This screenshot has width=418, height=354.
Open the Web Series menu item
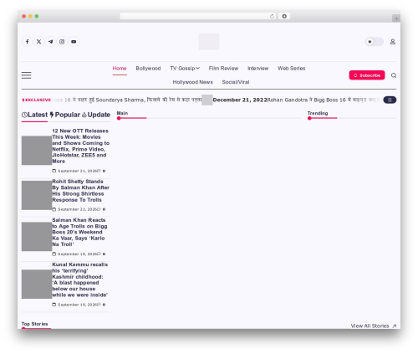[x=292, y=69]
